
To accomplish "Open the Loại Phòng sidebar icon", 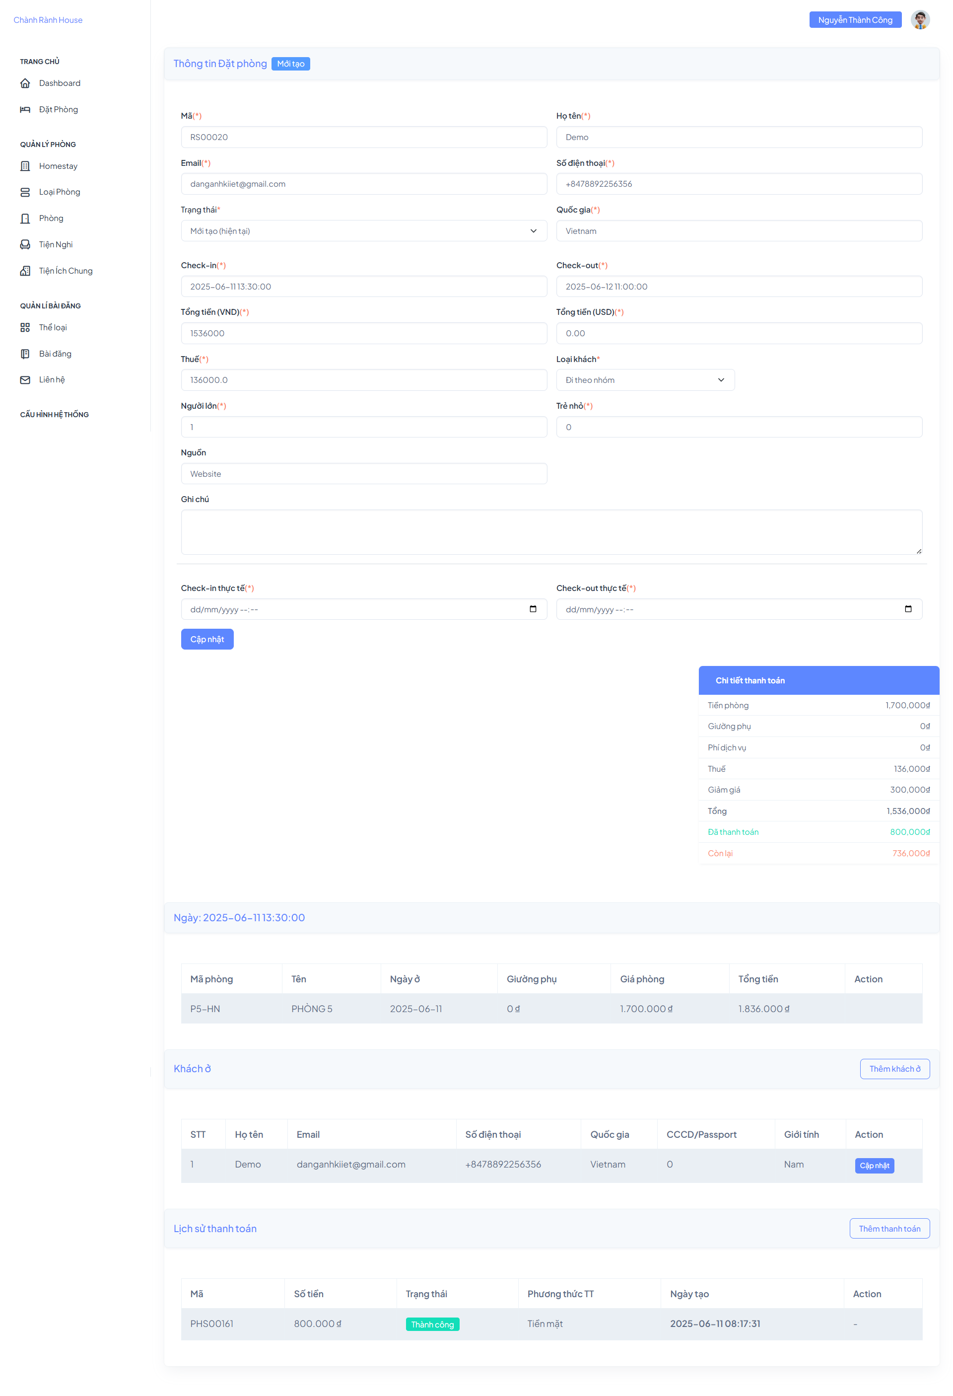I will (x=25, y=192).
